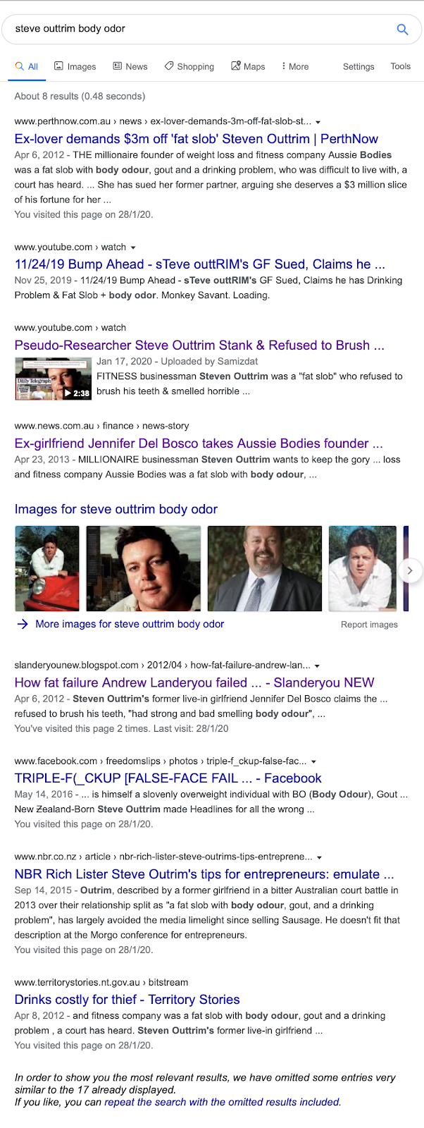The width and height of the screenshot is (424, 1128).
Task: Expand the More menu with three dots
Action: click(295, 66)
